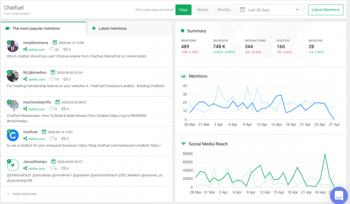
Task: Click the heart icon with 20 likes
Action: 52,49
